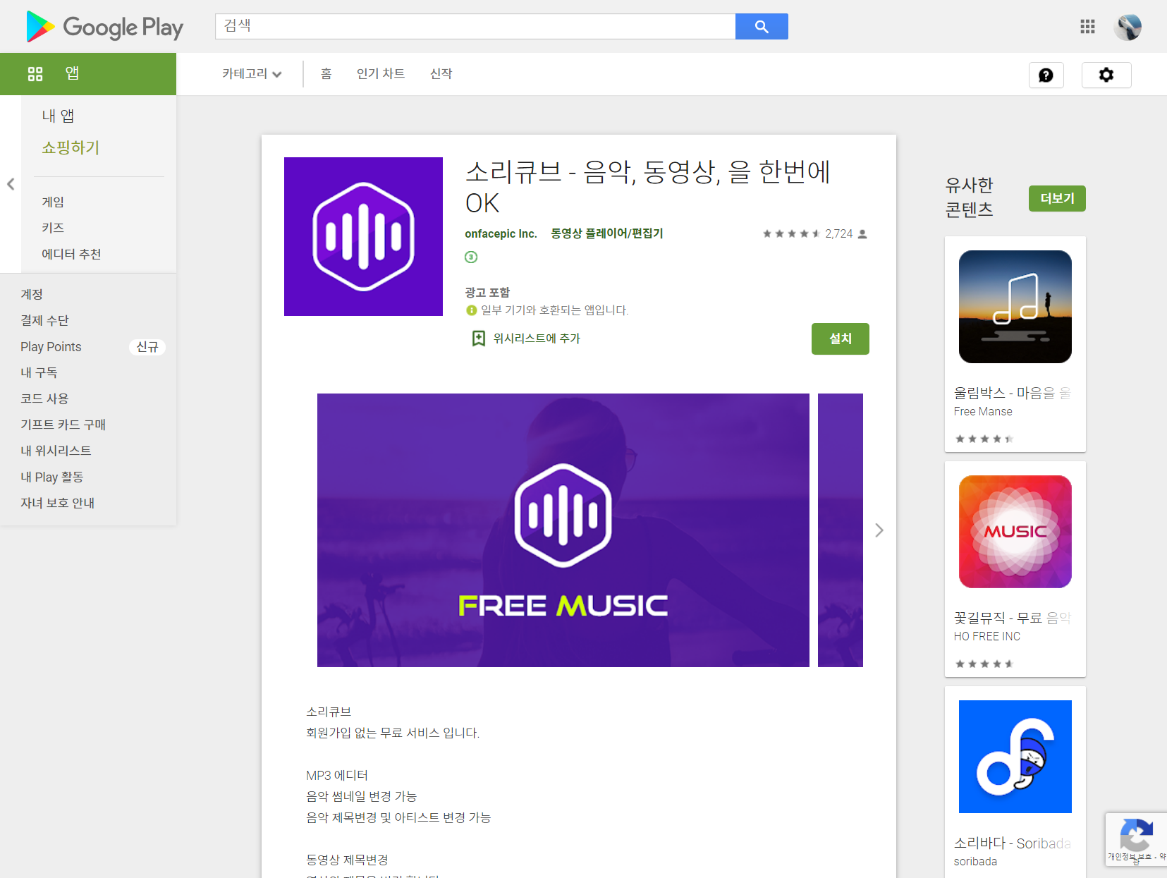
Task: Open the 키즈 category
Action: point(53,228)
